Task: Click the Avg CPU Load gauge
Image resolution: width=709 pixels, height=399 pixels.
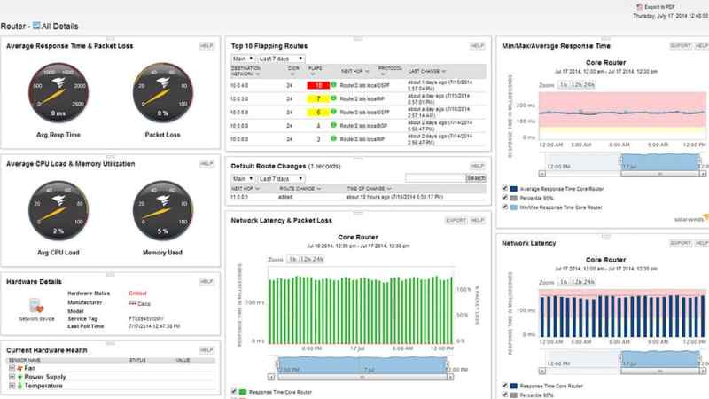Action: point(58,211)
